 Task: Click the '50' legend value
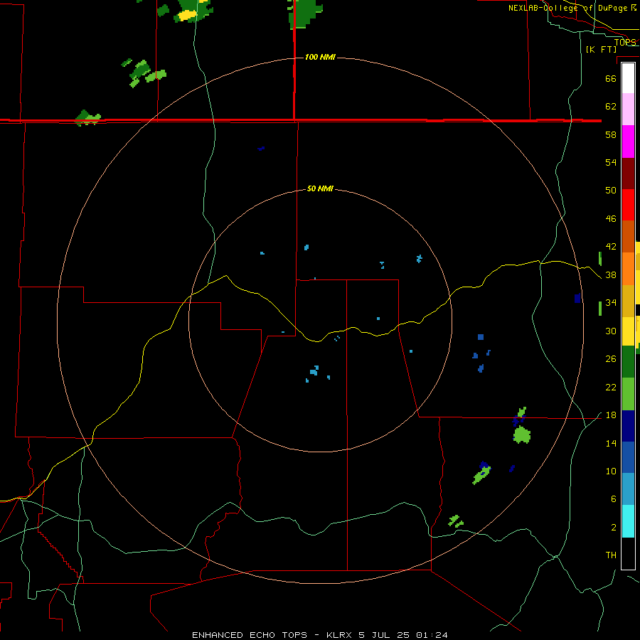point(611,191)
